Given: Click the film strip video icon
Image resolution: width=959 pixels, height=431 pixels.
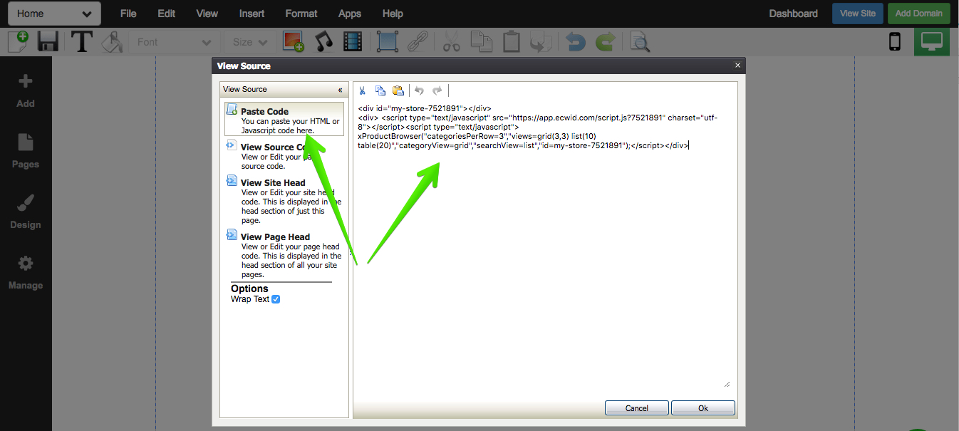Looking at the screenshot, I should (353, 41).
